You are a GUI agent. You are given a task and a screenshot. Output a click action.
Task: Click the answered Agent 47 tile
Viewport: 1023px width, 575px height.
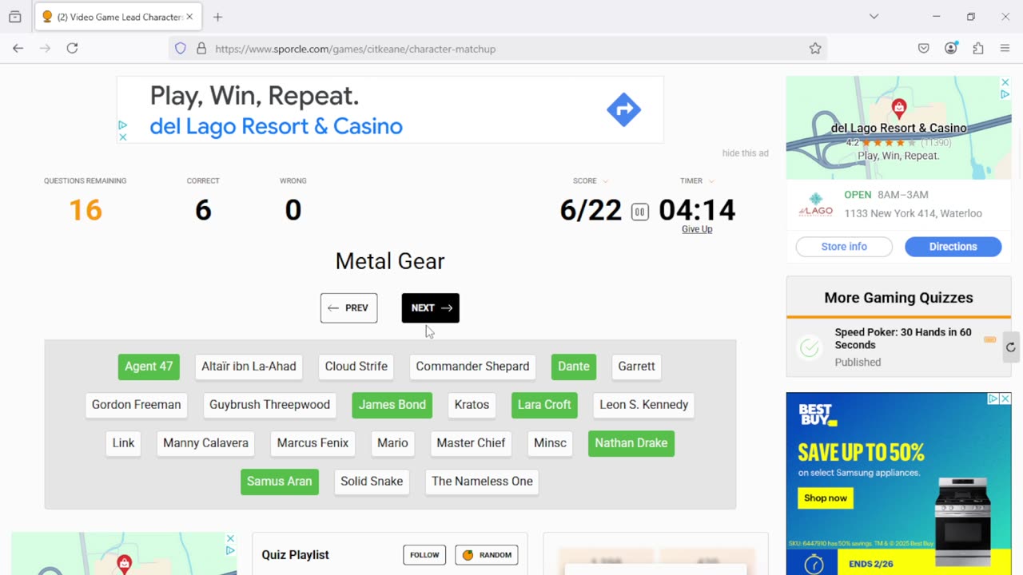click(149, 367)
